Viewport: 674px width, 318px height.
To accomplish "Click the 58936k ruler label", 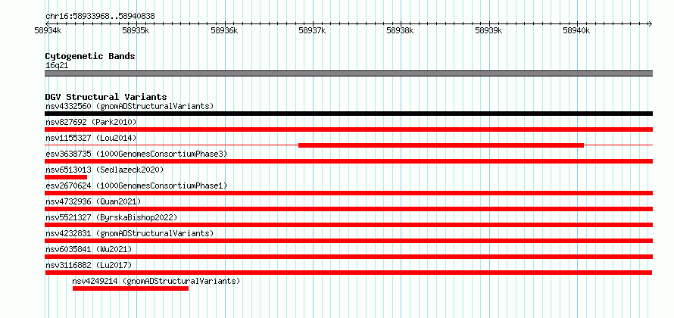I will [224, 30].
